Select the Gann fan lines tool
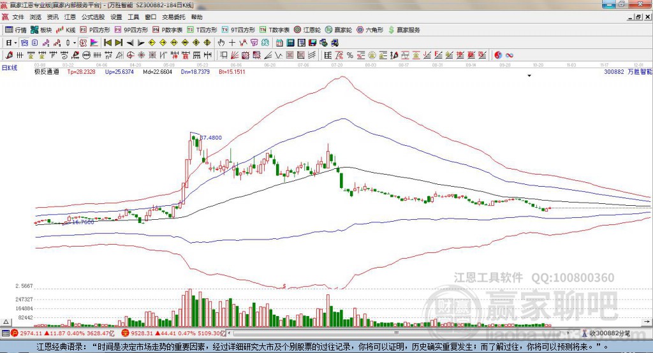The image size is (653, 353). (x=235, y=55)
